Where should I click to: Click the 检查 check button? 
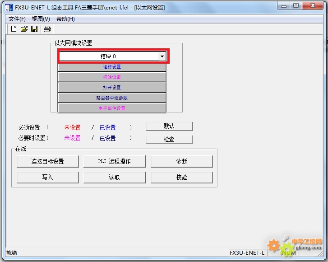169,140
